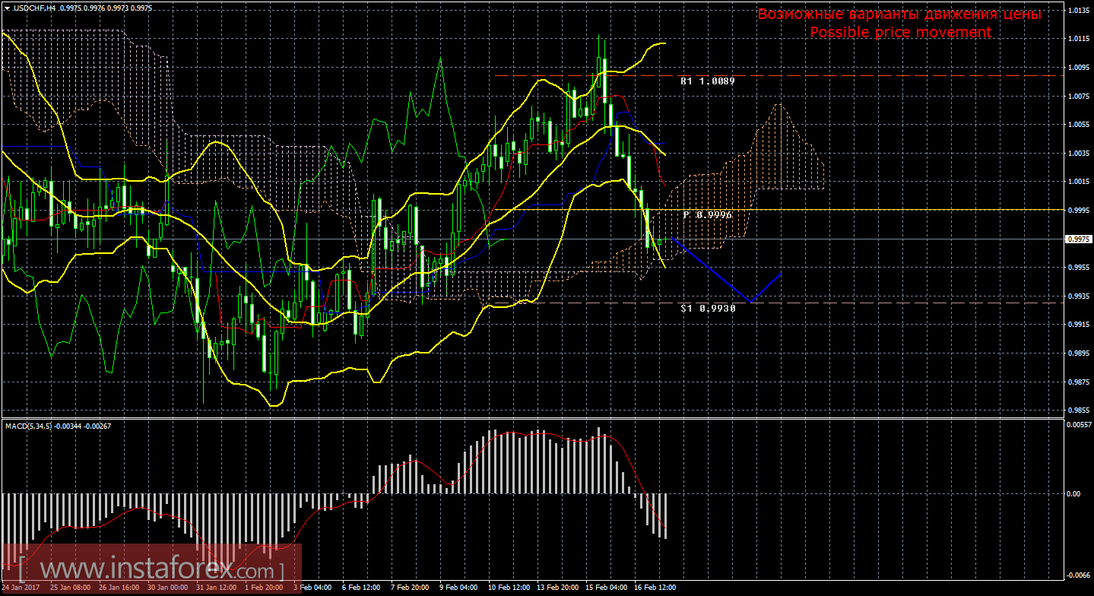This screenshot has width=1094, height=596.
Task: Click the 0.9855 price scale label
Action: (x=1080, y=411)
